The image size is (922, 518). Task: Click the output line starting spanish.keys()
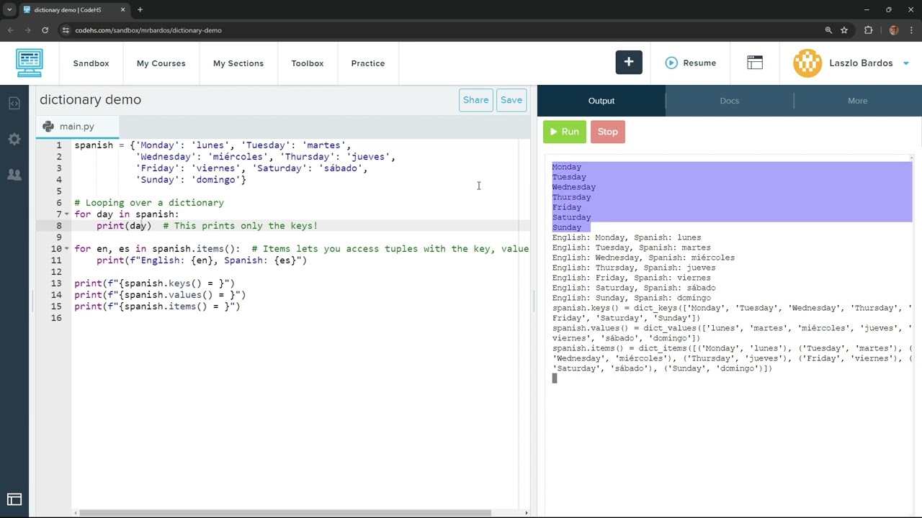[x=732, y=308]
